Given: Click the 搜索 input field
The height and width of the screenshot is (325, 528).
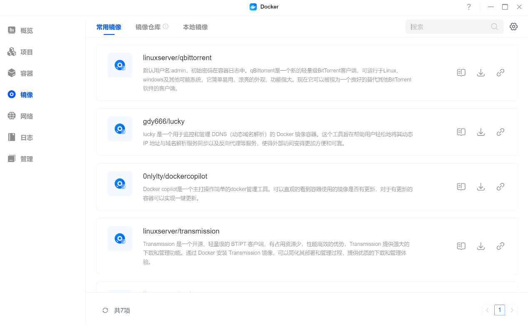Looking at the screenshot, I should click(x=448, y=27).
